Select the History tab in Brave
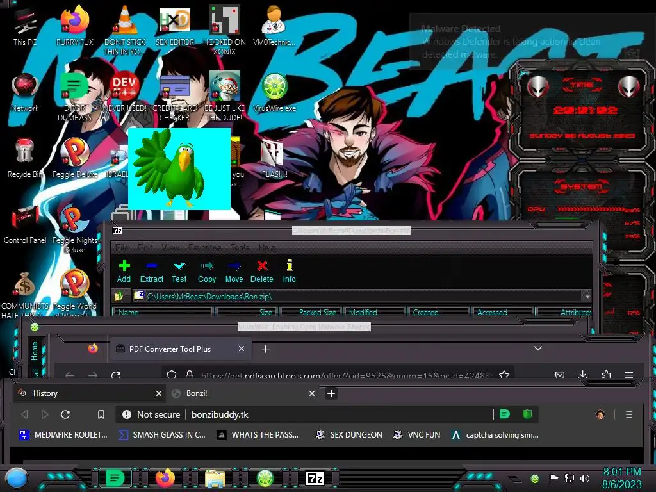The width and height of the screenshot is (656, 492). pyautogui.click(x=90, y=393)
